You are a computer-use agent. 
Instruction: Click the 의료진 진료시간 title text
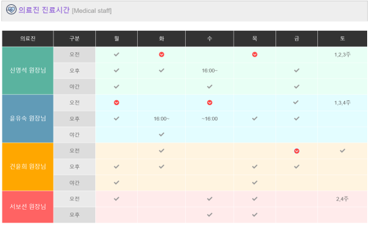(44, 10)
